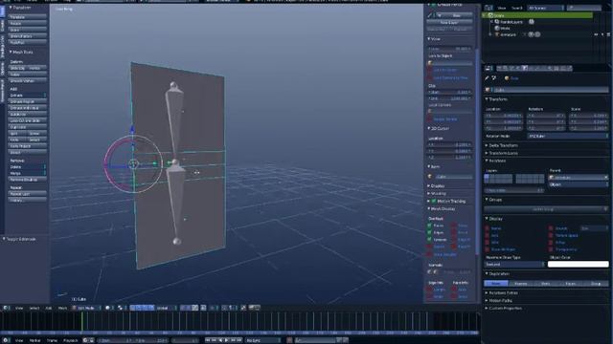The height and width of the screenshot is (344, 613).
Task: Open Select menu in 3D view header
Action: [x=34, y=308]
